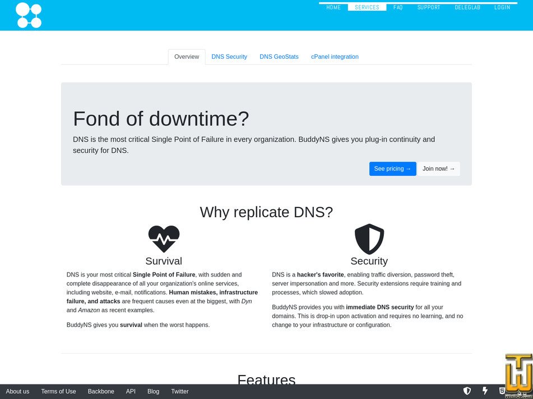Click the HTML5 badge icon in the footer
The height and width of the screenshot is (399, 533).
pyautogui.click(x=502, y=391)
